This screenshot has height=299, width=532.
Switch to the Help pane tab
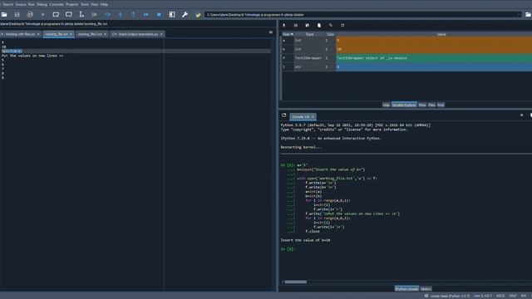386,105
